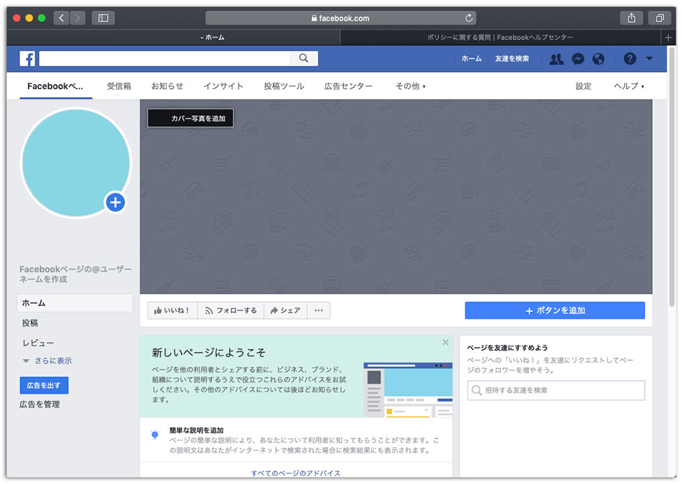Click カバー写真を追加 to add a cover photo

coord(190,118)
